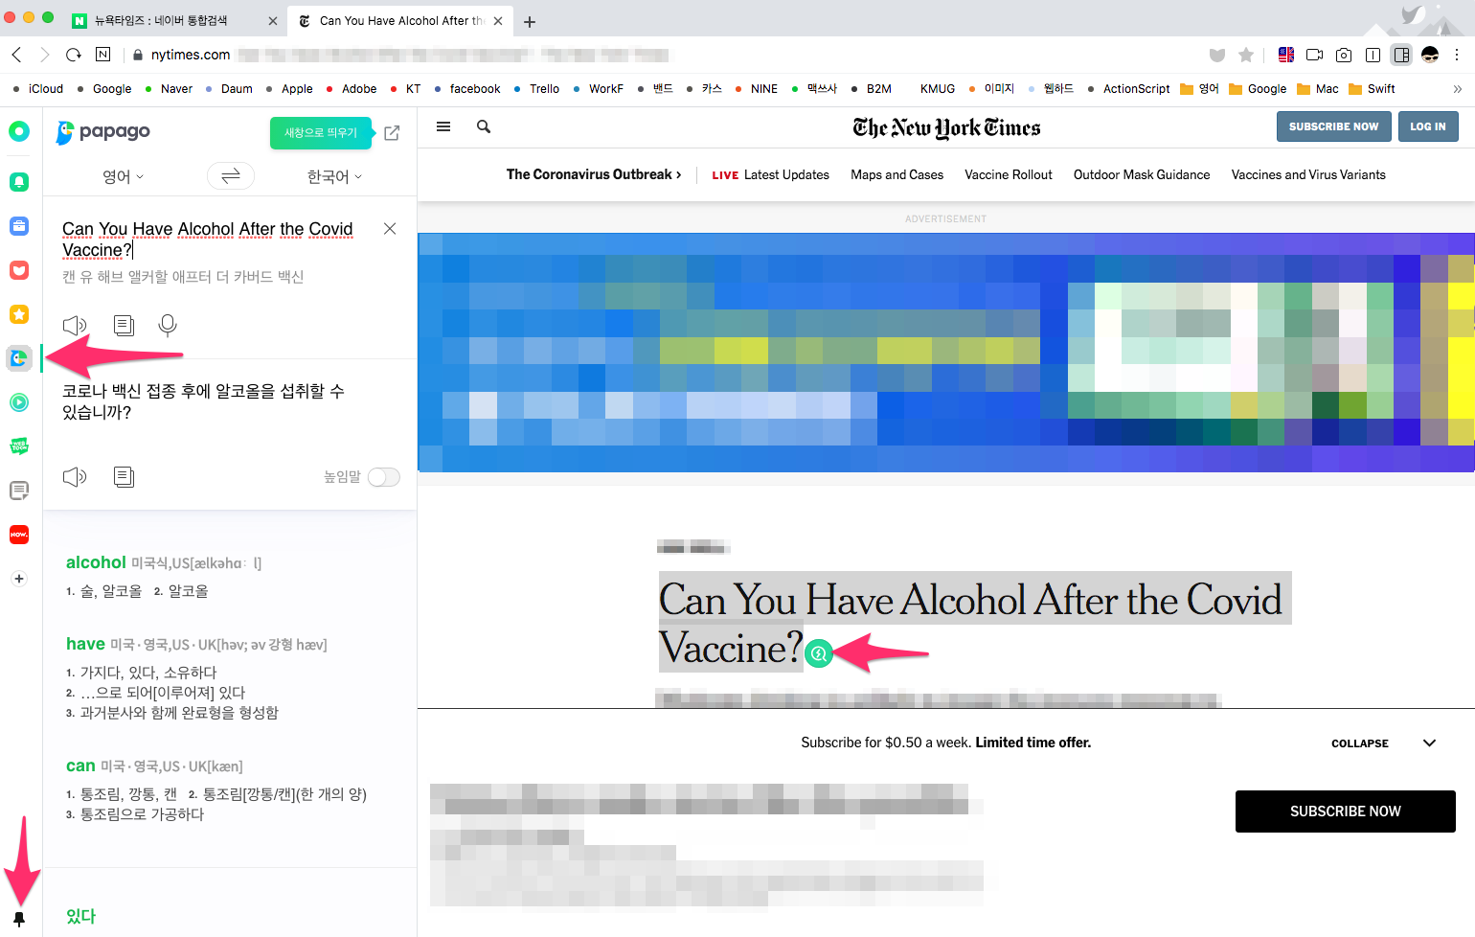This screenshot has height=937, width=1475.
Task: Open the facebook bookmark
Action: click(x=467, y=89)
